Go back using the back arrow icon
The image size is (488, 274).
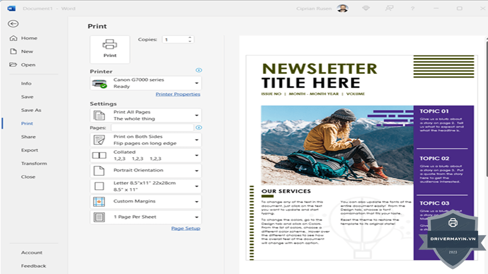tap(13, 24)
